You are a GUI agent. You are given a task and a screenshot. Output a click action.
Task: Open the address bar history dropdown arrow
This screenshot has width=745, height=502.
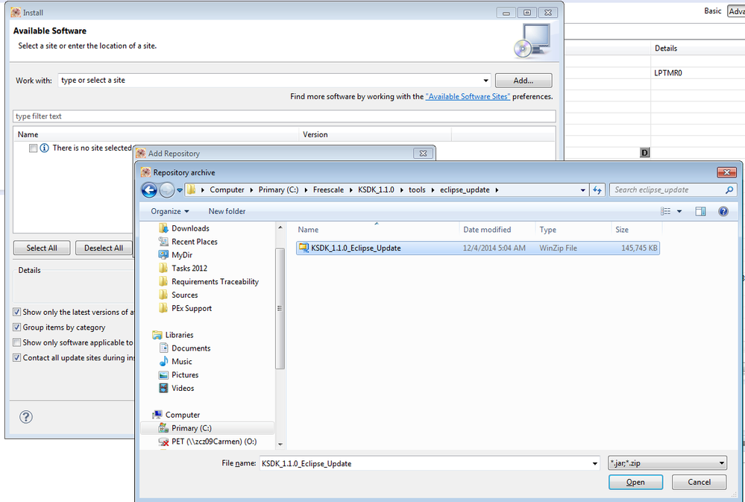[x=582, y=190]
